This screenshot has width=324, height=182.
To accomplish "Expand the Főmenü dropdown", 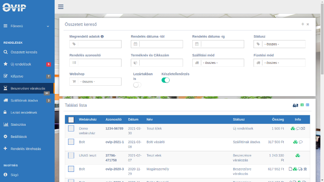I will click(27, 26).
